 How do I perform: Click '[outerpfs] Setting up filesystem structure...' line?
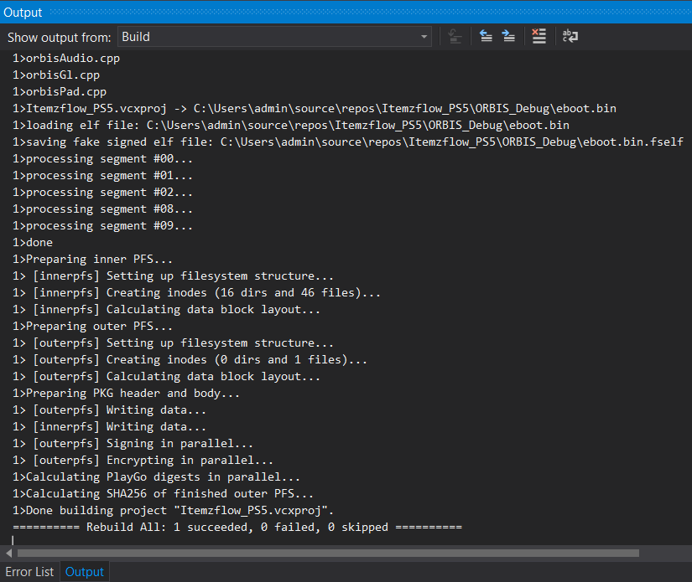pyautogui.click(x=173, y=343)
